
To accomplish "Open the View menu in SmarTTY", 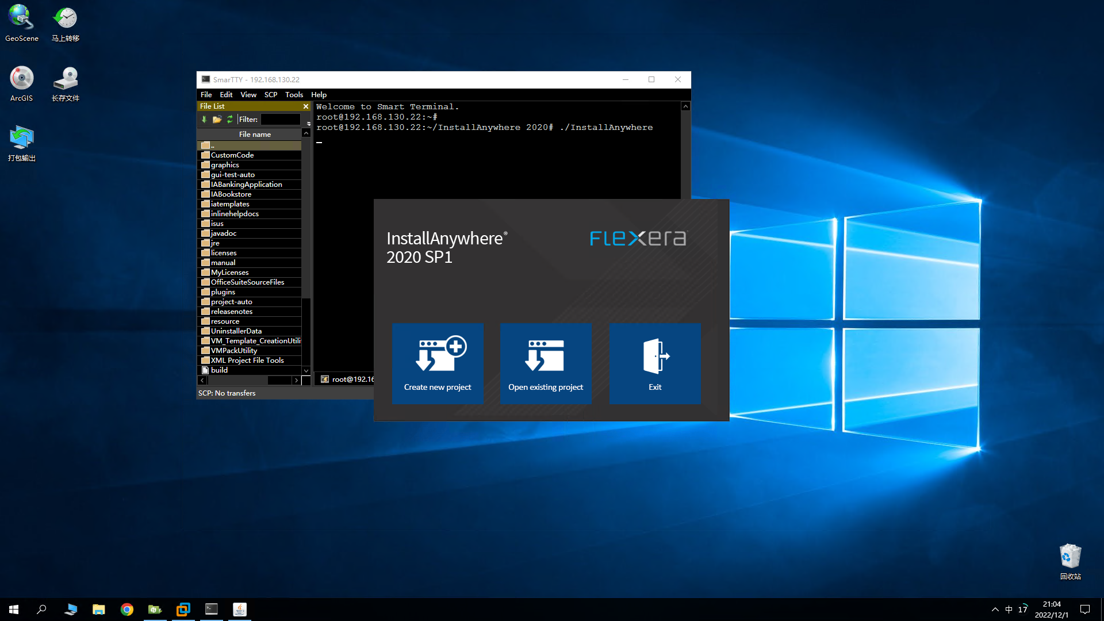I will (248, 95).
